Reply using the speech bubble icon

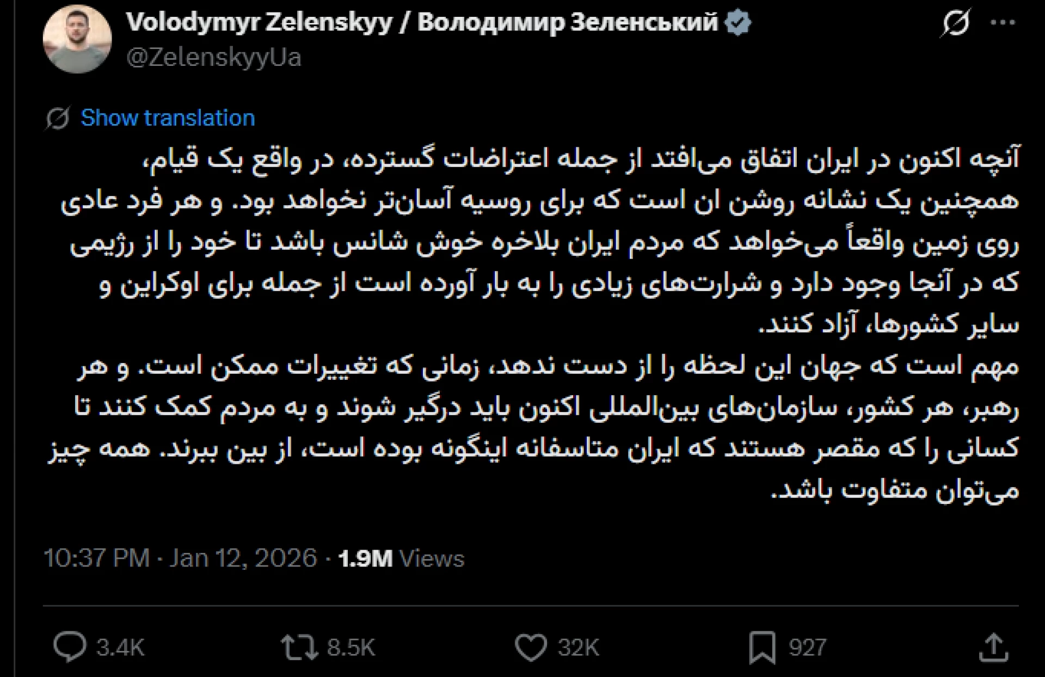click(x=70, y=647)
